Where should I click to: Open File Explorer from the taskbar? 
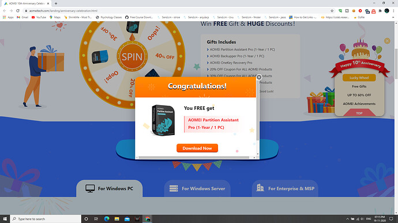tap(117, 219)
